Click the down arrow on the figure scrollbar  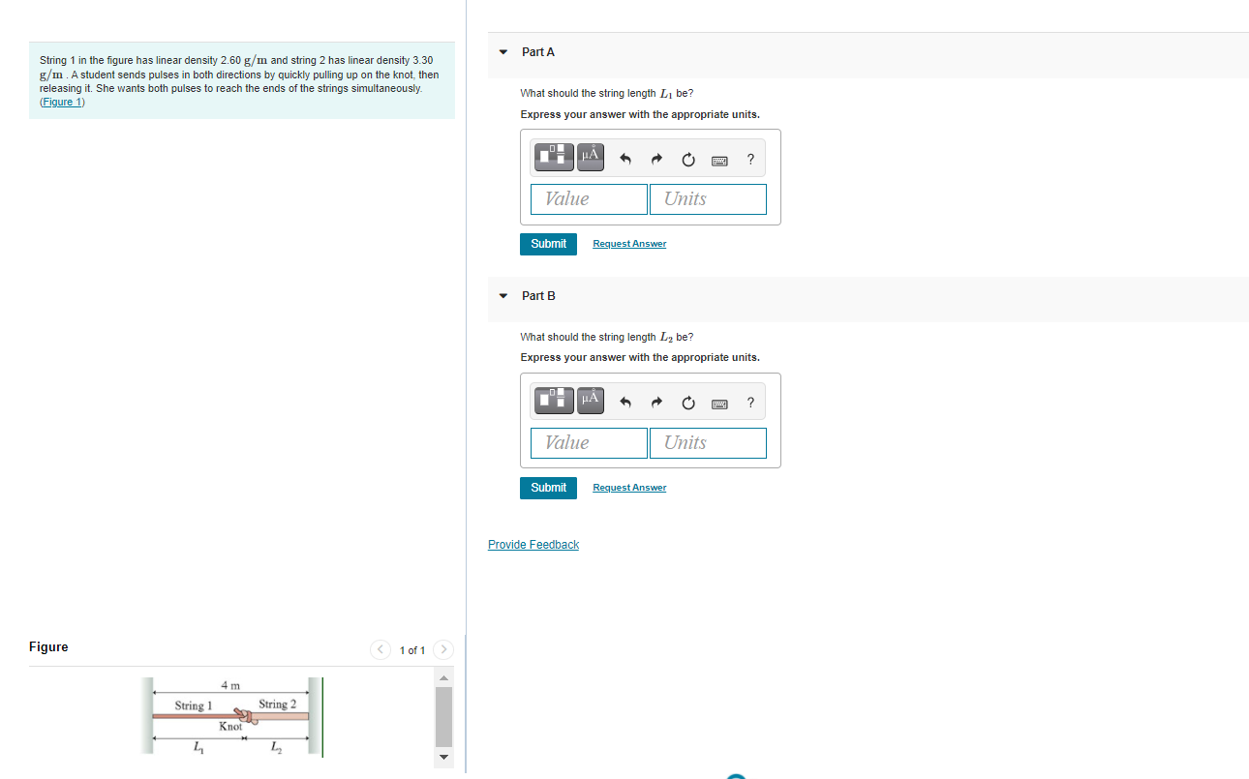tap(442, 758)
